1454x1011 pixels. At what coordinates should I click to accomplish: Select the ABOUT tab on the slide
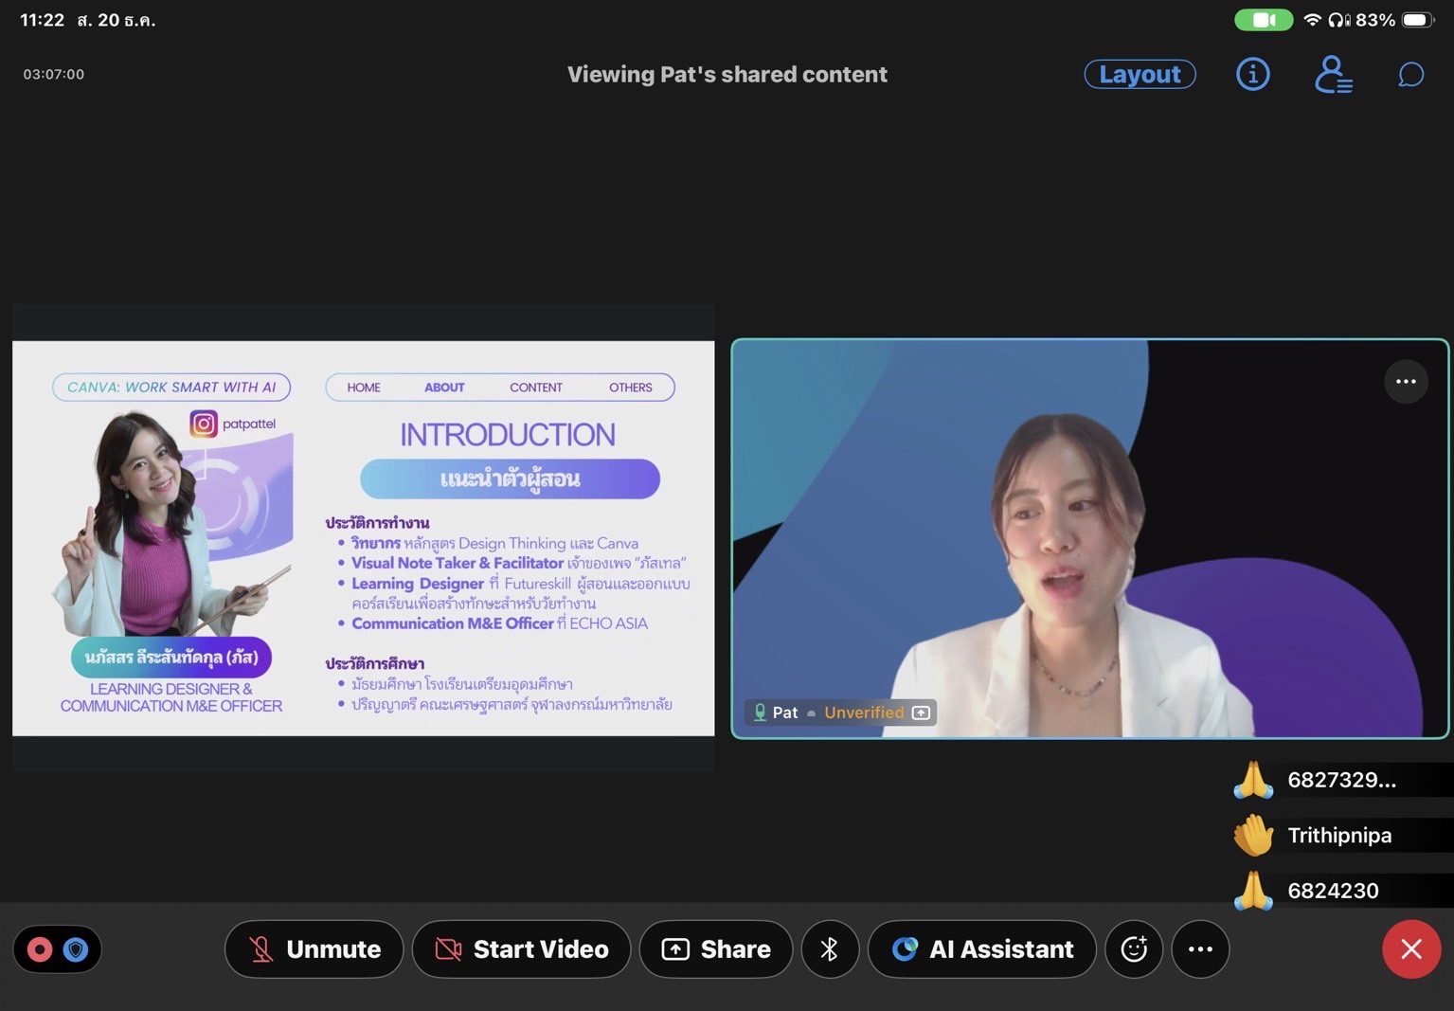pos(444,388)
